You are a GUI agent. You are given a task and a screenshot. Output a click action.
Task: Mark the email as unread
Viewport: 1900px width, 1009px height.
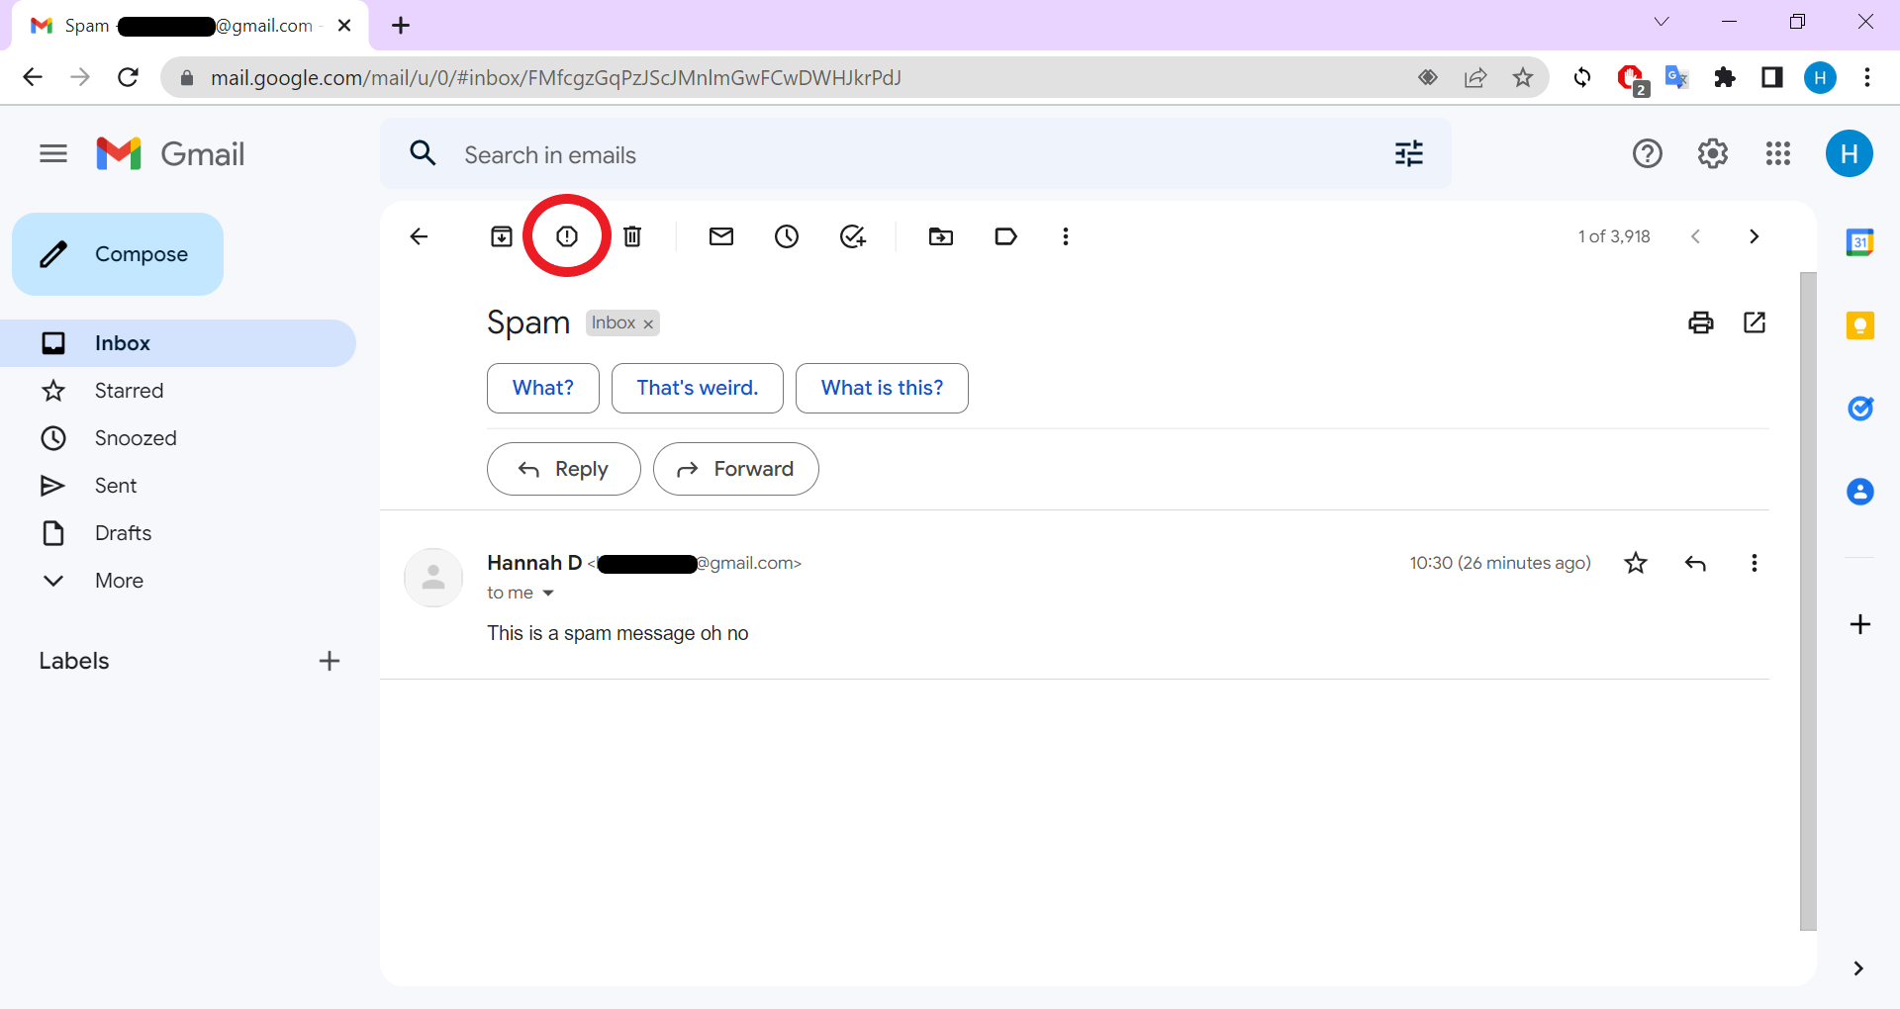pyautogui.click(x=721, y=236)
